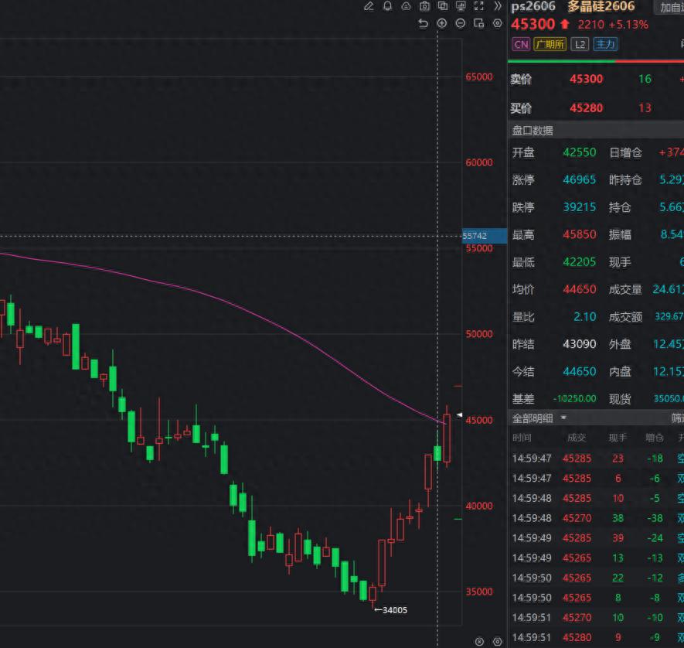This screenshot has width=684, height=648.
Task: Click the 日增仓 label
Action: [x=625, y=153]
